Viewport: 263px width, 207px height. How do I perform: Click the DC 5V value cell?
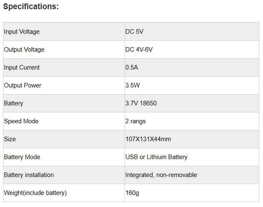(x=135, y=32)
